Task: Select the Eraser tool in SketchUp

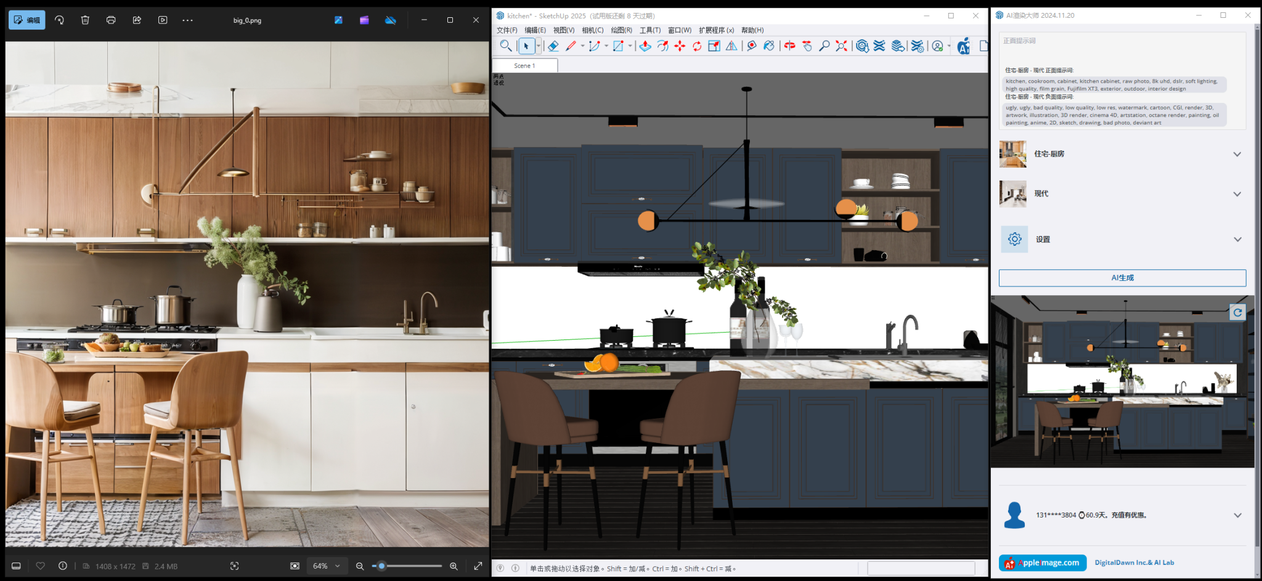Action: [x=553, y=46]
